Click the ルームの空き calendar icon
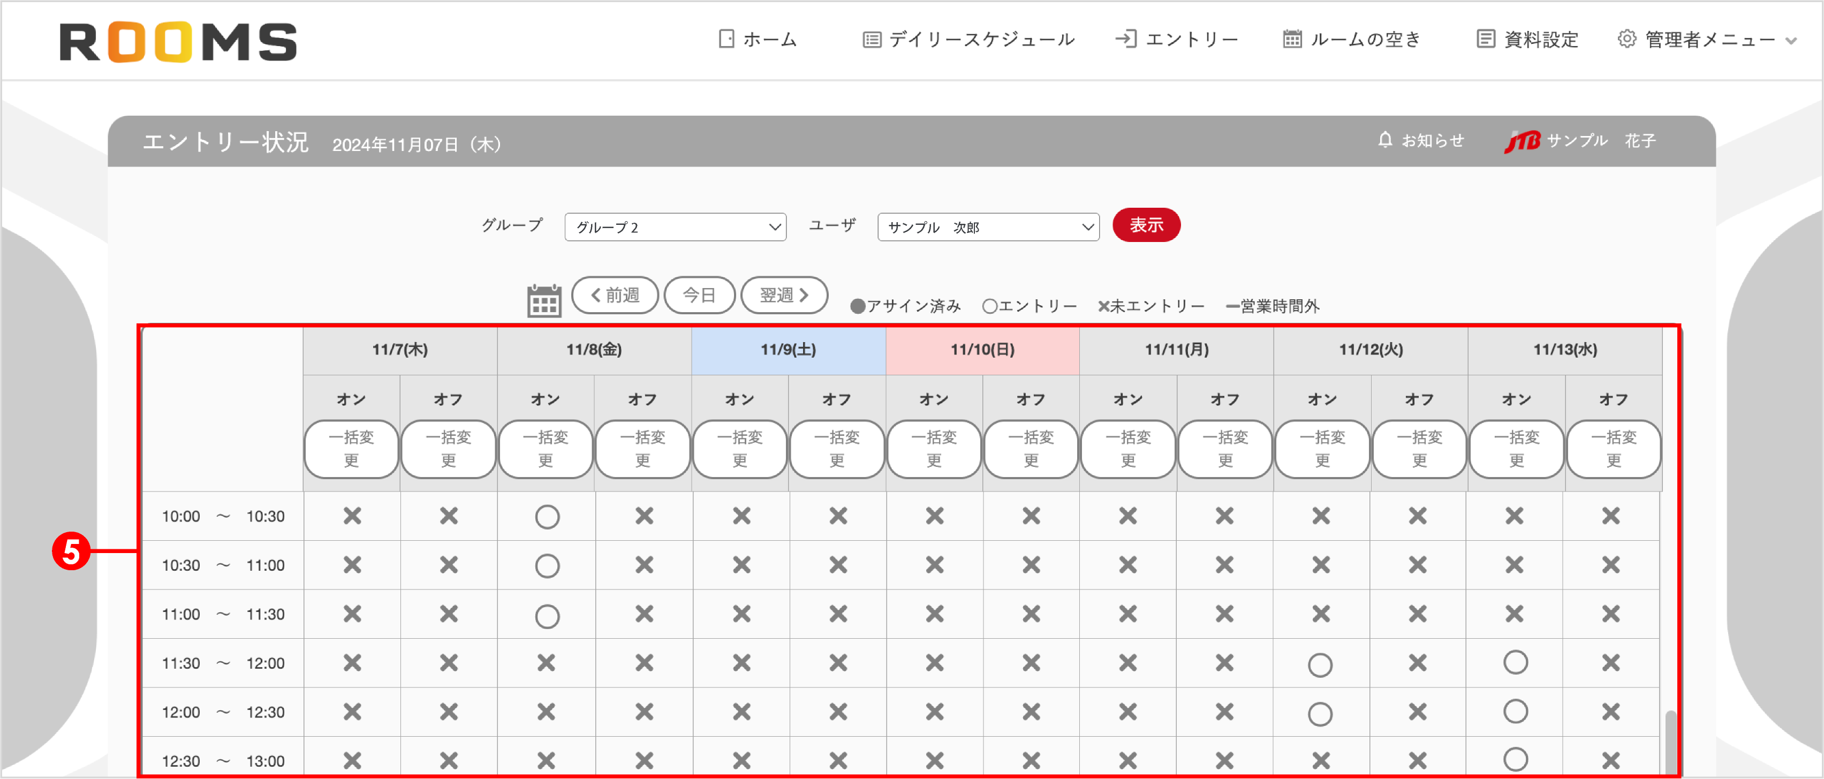The width and height of the screenshot is (1824, 779). 1290,39
